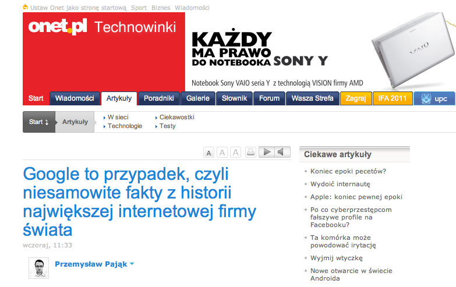The width and height of the screenshot is (456, 287).
Task: Open article Ta komórka może powodować irytację
Action: [343, 242]
